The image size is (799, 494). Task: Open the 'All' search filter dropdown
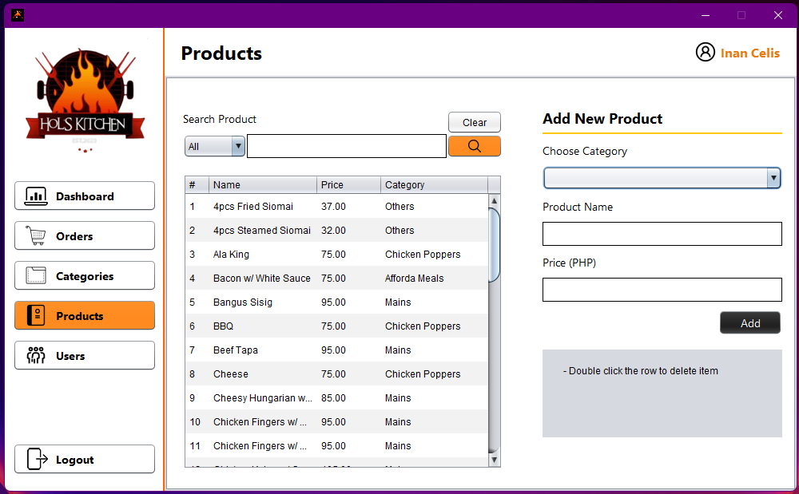[215, 147]
